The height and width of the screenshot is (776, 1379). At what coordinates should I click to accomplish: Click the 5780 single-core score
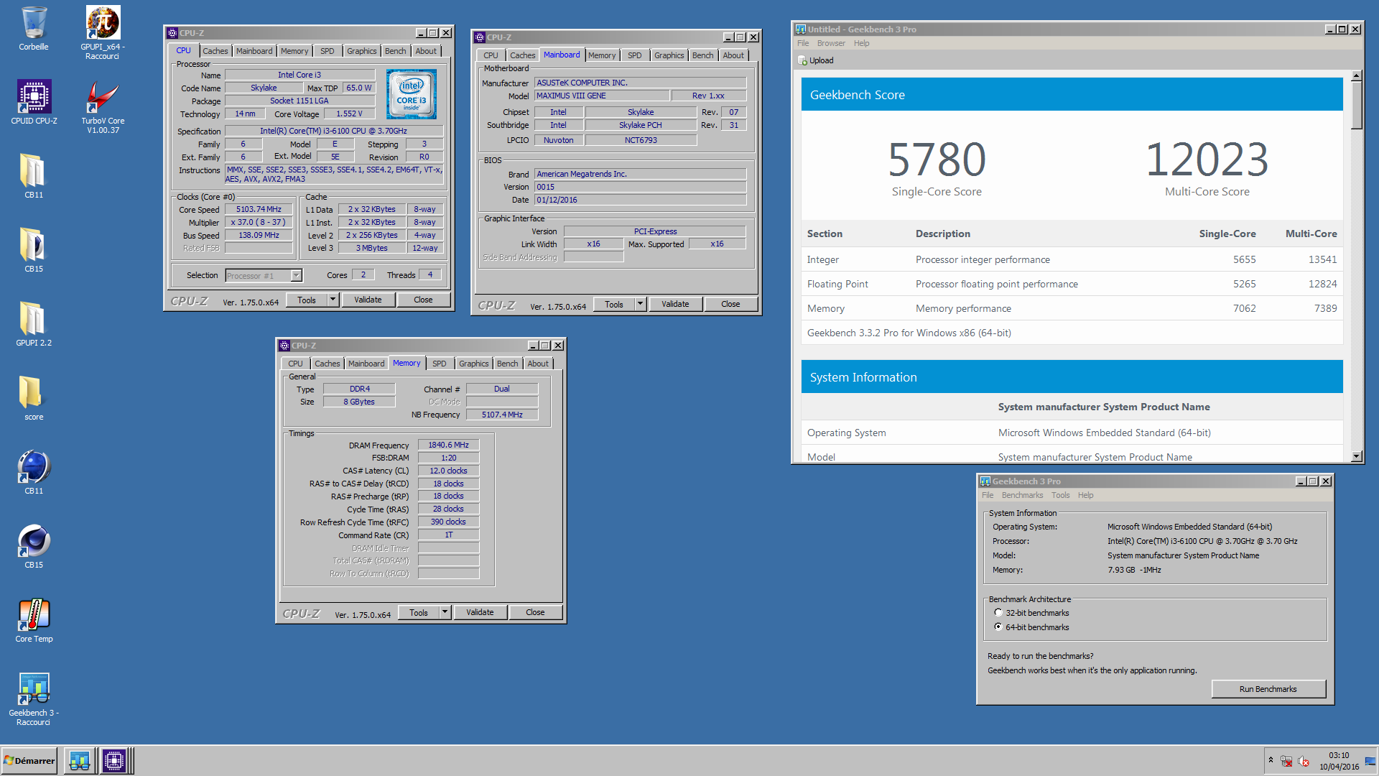coord(937,159)
